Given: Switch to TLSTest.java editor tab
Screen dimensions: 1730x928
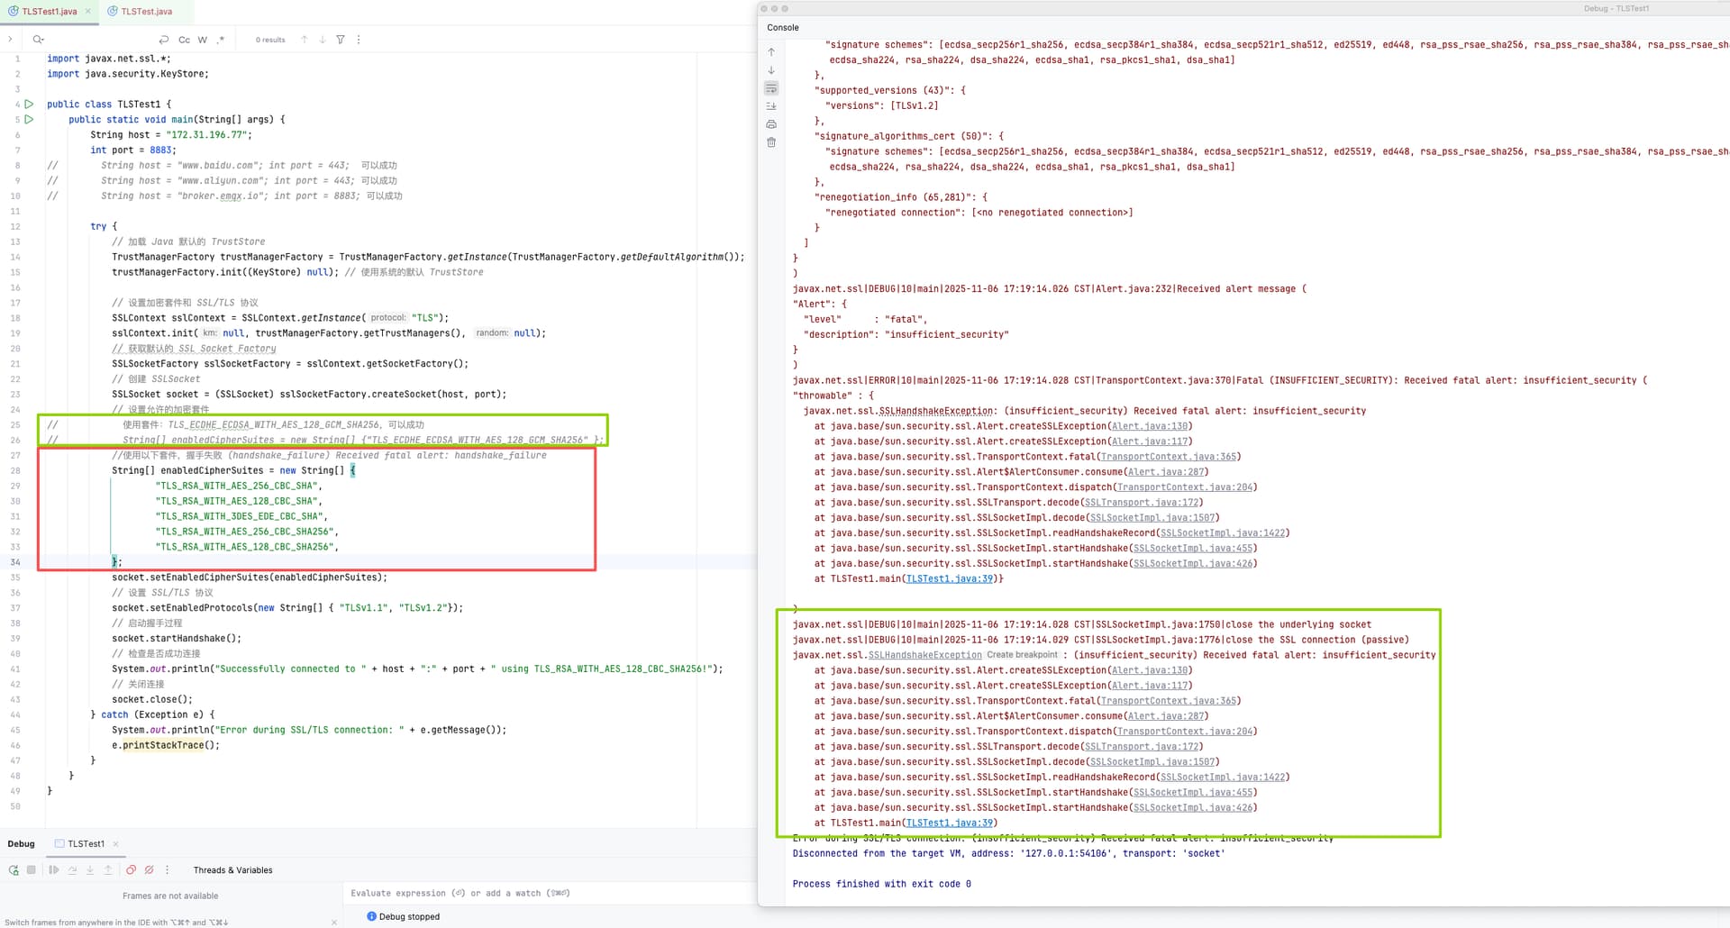Looking at the screenshot, I should tap(146, 12).
